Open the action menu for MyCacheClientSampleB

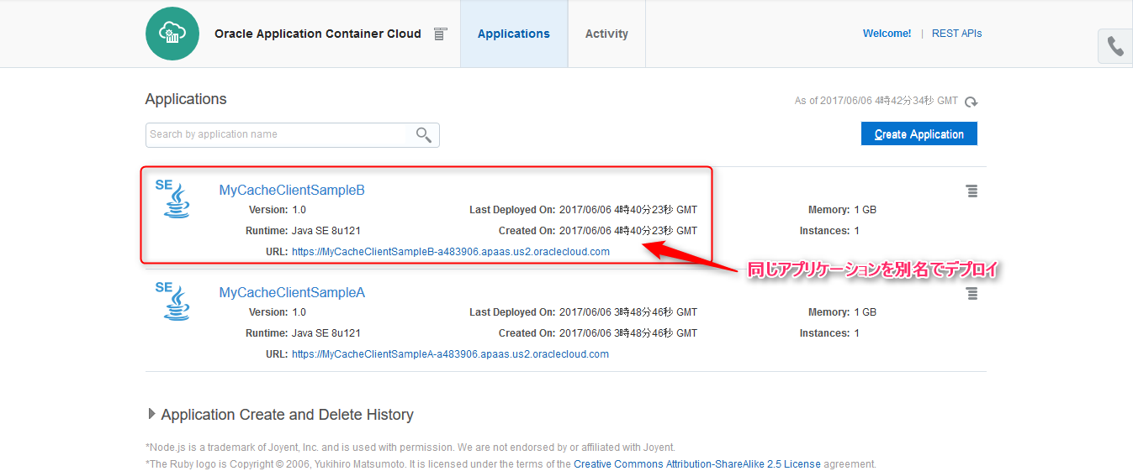[972, 191]
